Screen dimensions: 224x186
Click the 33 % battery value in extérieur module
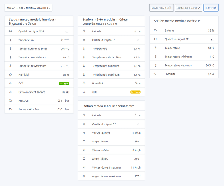(211, 31)
